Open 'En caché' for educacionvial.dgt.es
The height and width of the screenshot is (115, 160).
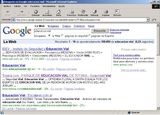(48, 69)
